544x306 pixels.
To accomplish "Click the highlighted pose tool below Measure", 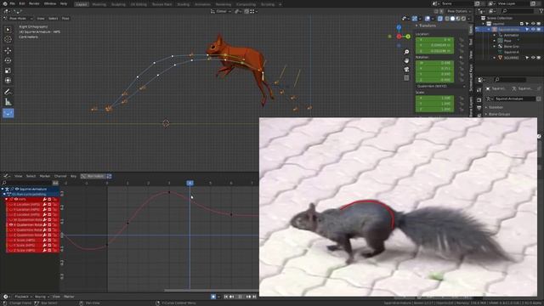I will click(x=8, y=113).
